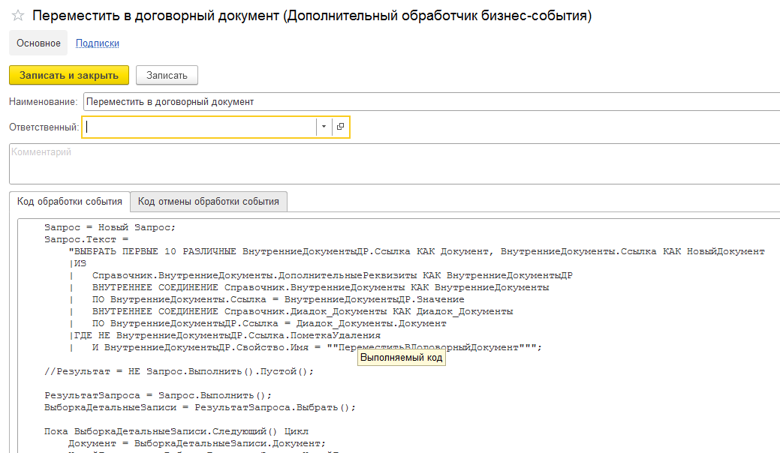Click the 'Запрос.Текст =' code line
The height and width of the screenshot is (453, 780).
pos(86,239)
